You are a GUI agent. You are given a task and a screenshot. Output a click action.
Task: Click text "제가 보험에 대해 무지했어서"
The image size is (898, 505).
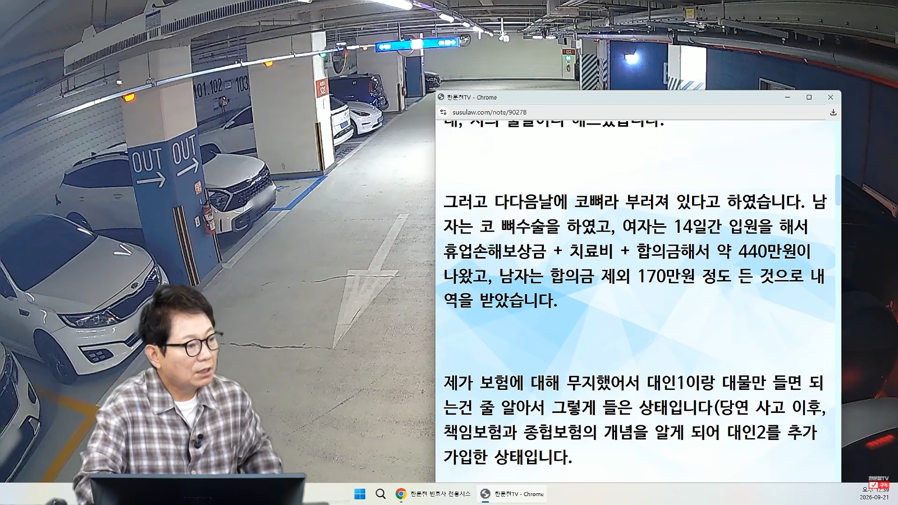point(541,383)
